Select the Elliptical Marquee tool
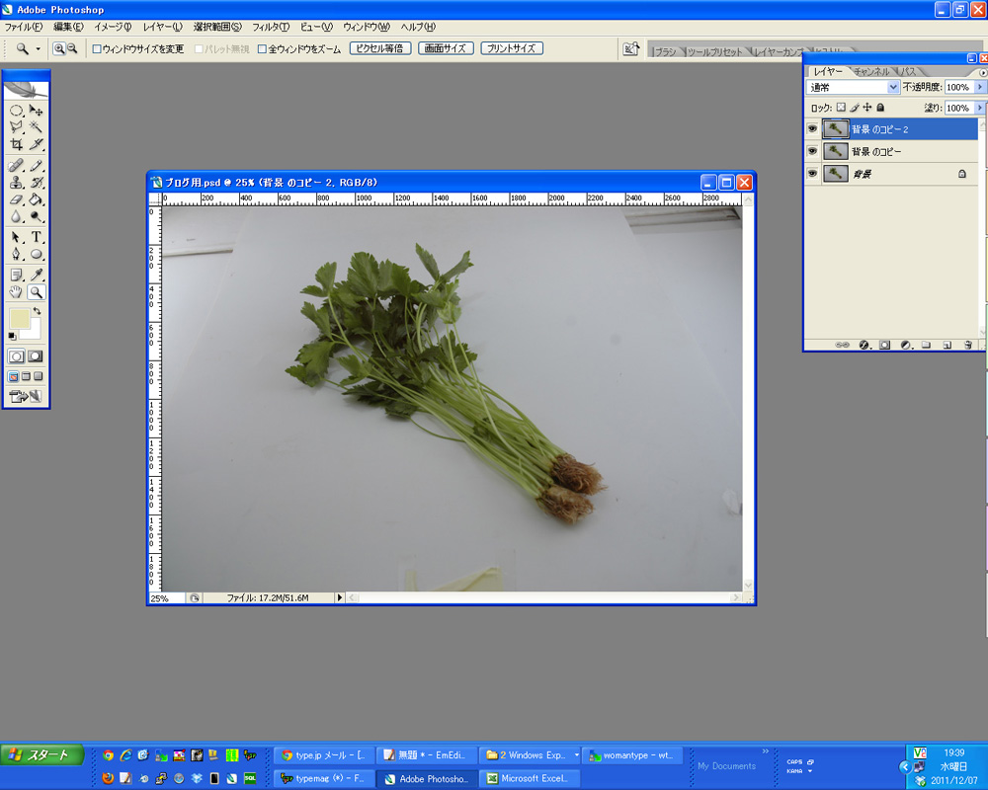 click(17, 111)
